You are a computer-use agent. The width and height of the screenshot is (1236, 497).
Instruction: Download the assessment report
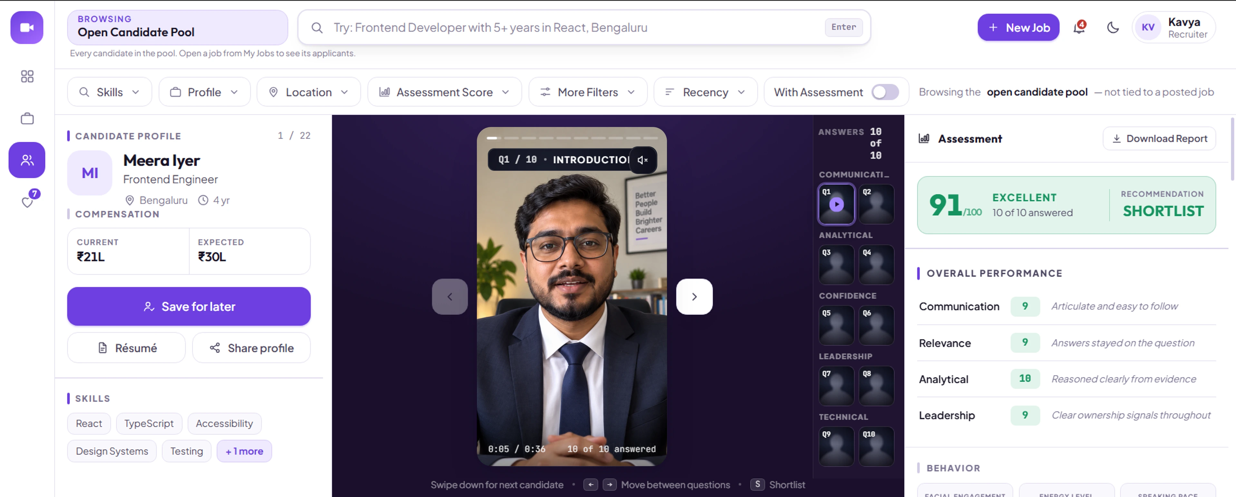[x=1159, y=138]
